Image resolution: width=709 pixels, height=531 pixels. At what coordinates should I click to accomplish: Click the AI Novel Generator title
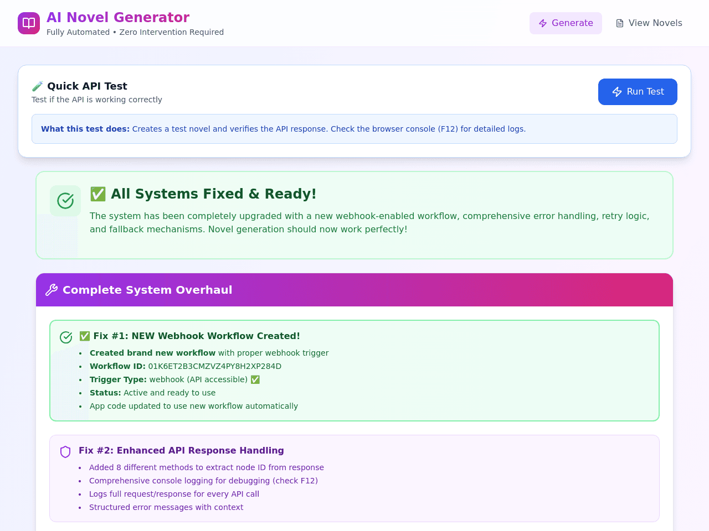(x=118, y=18)
